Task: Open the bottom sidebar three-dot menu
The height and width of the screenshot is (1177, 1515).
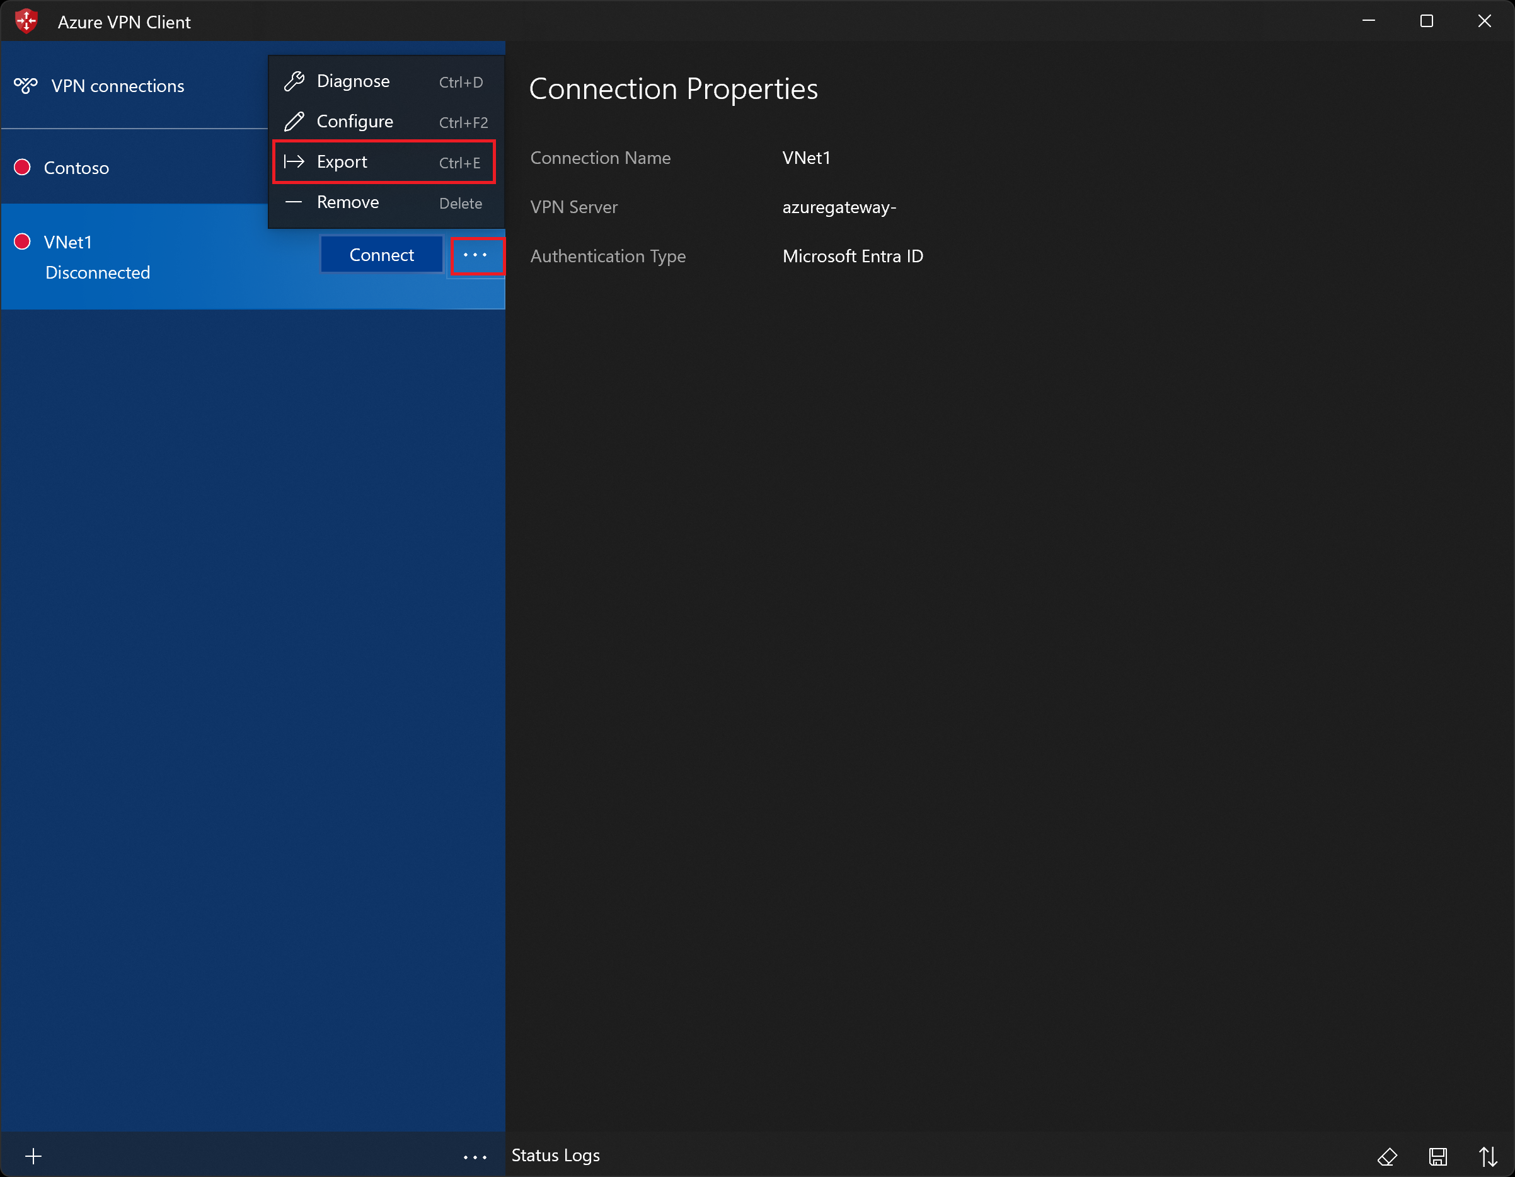Action: point(475,1157)
